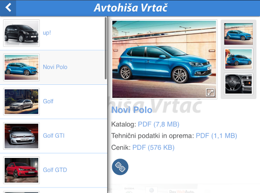Go back with the header arrow
This screenshot has width=260, height=193.
point(8,8)
